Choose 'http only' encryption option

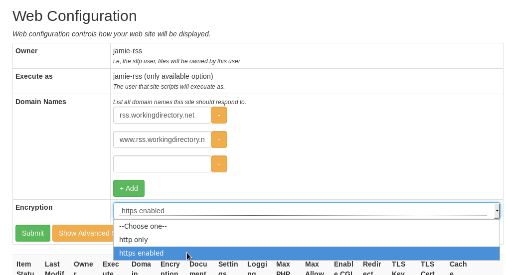point(307,240)
